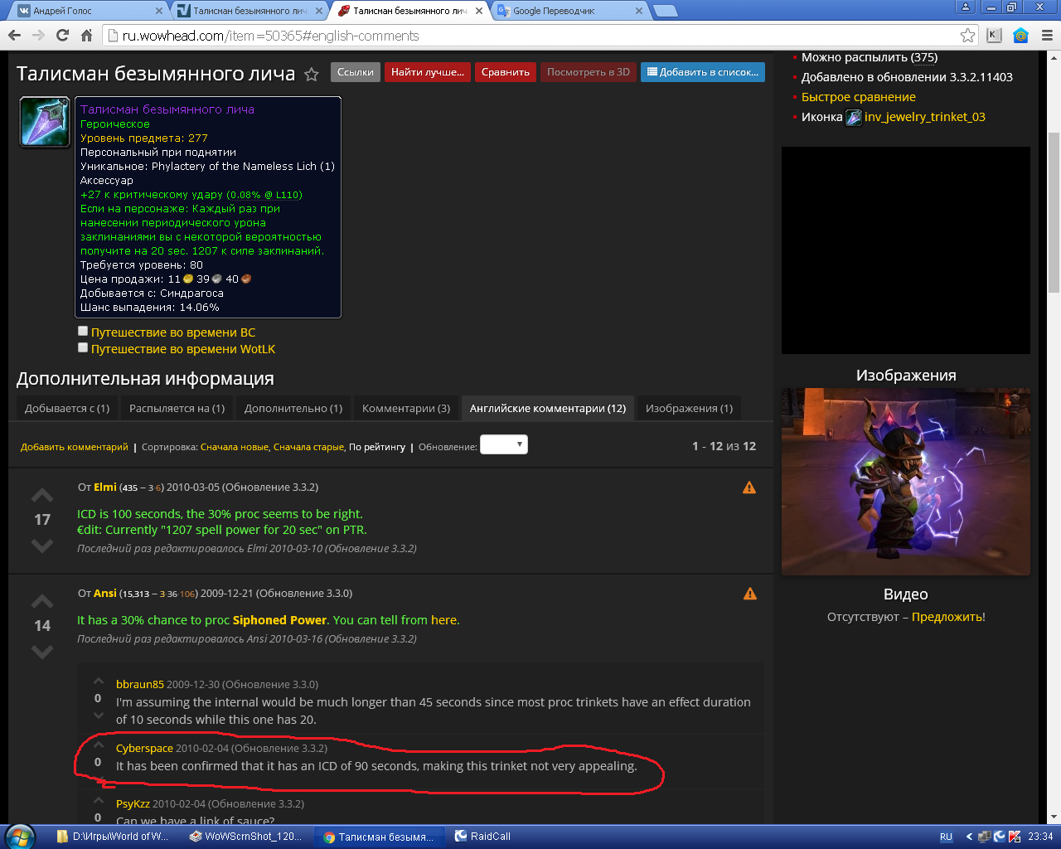The image size is (1061, 849).
Task: Open the Google Переводчик browser tab
Action: [564, 11]
